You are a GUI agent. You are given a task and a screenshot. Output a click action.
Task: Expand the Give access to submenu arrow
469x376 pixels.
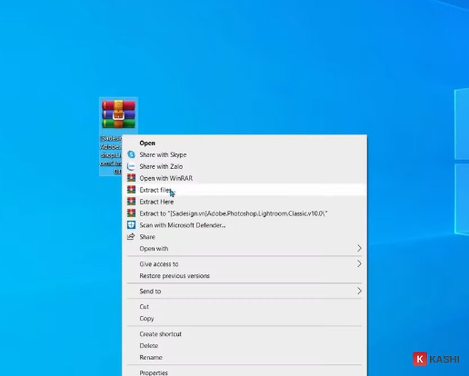[x=359, y=264]
